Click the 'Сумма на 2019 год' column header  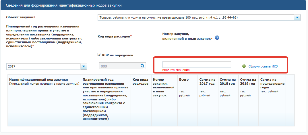(x=247, y=81)
